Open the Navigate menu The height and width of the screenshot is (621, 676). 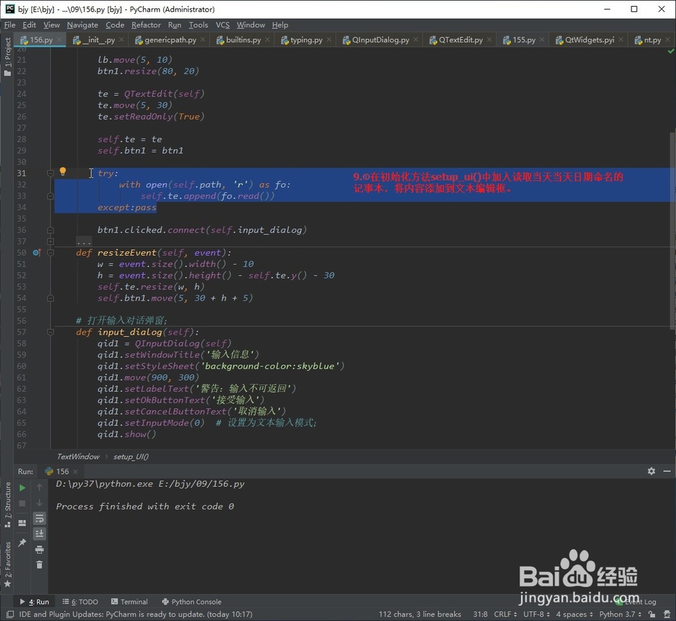[x=82, y=25]
